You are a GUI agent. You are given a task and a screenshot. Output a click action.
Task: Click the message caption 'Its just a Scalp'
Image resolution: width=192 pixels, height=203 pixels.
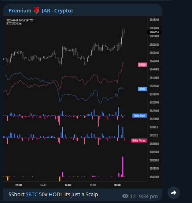[x=81, y=194]
